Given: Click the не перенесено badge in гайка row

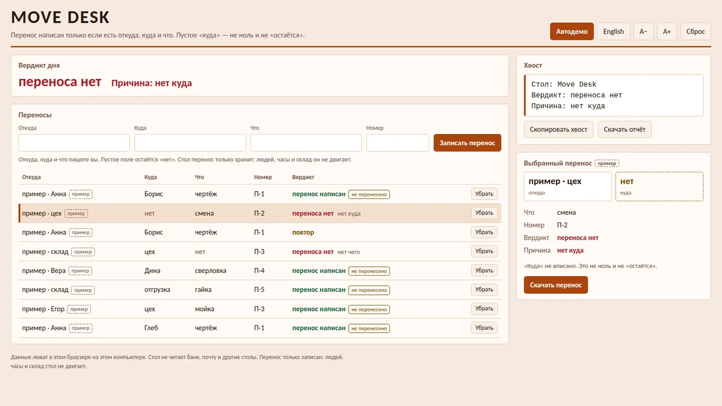Looking at the screenshot, I should [x=369, y=290].
